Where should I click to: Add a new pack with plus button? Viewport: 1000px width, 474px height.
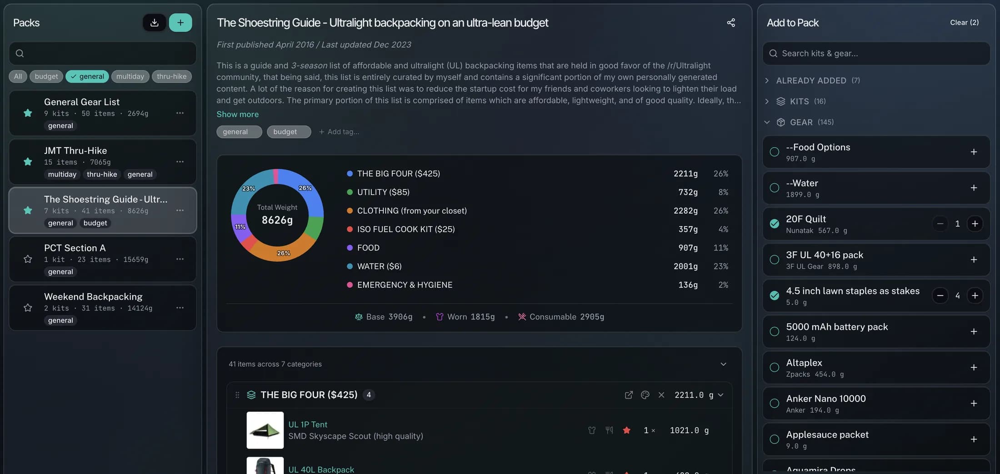(180, 22)
